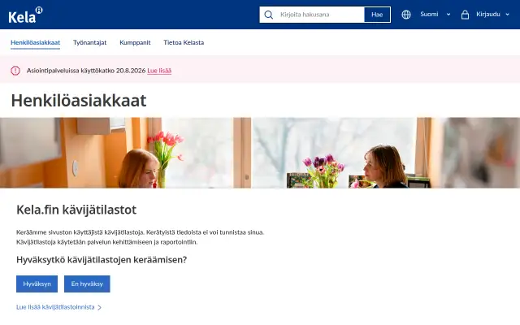520x325 pixels.
Task: Click the Asiointipalveluissa käyttökatko 20.8.2026 notice text
Action: [86, 71]
